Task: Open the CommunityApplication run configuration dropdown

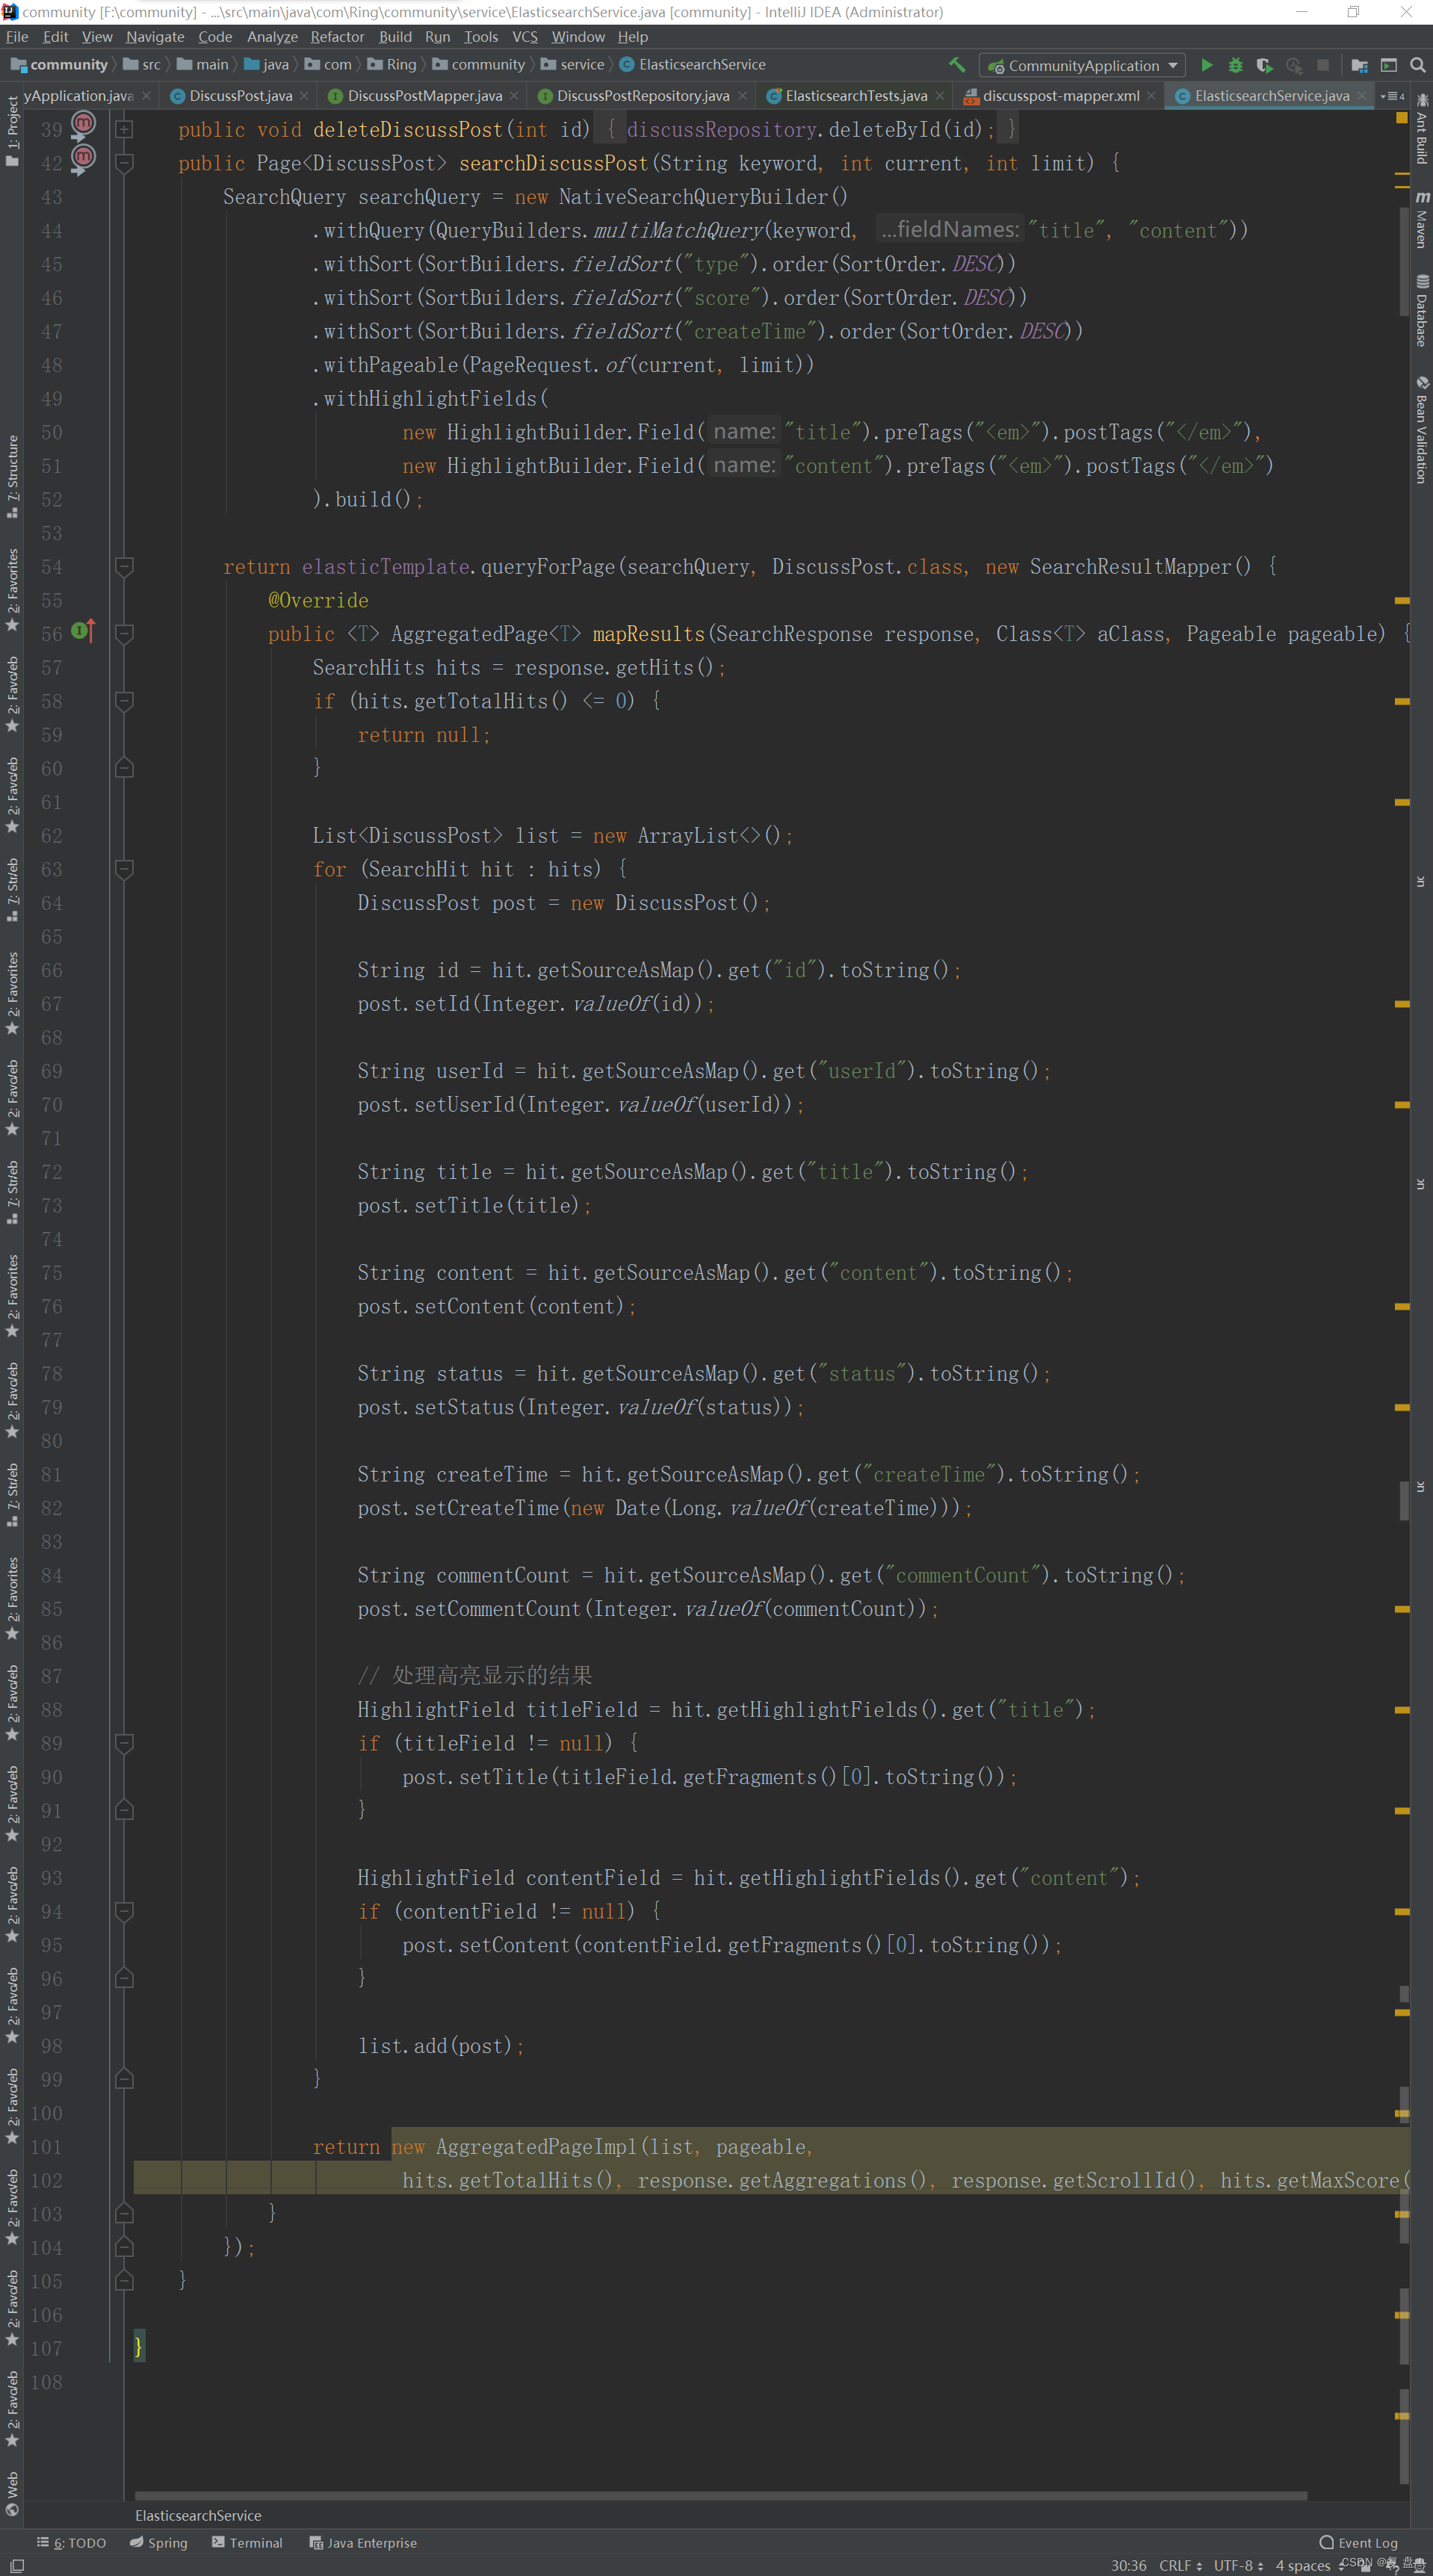Action: pos(1082,65)
